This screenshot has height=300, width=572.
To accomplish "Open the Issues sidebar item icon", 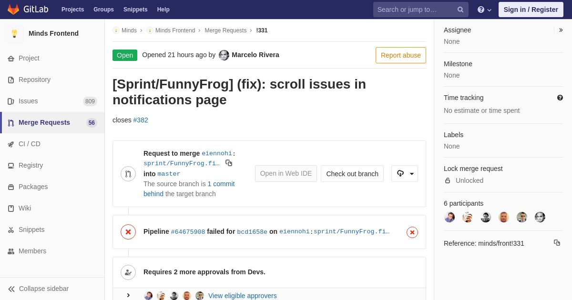I will 11,101.
